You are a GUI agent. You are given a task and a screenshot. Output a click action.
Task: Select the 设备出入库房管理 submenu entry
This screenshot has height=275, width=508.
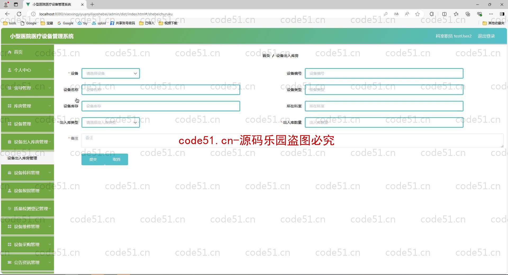point(28,158)
